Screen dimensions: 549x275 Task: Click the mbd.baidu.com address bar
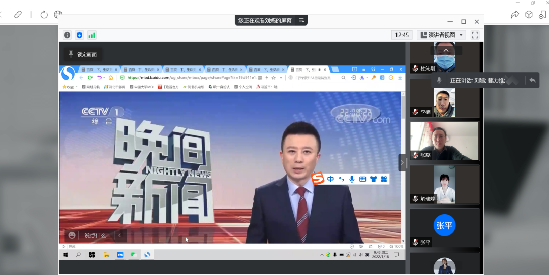pos(192,78)
